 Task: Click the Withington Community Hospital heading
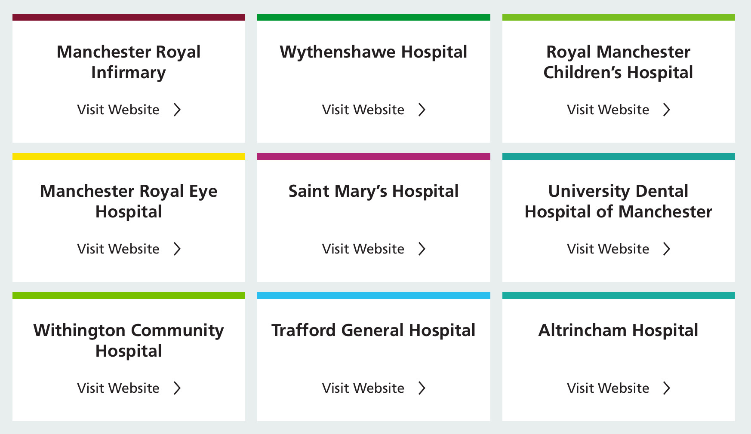[129, 340]
